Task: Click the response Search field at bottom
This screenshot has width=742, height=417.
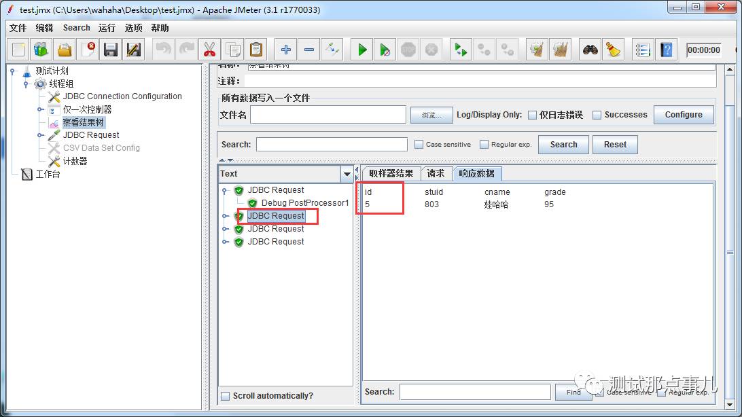Action: pyautogui.click(x=475, y=392)
